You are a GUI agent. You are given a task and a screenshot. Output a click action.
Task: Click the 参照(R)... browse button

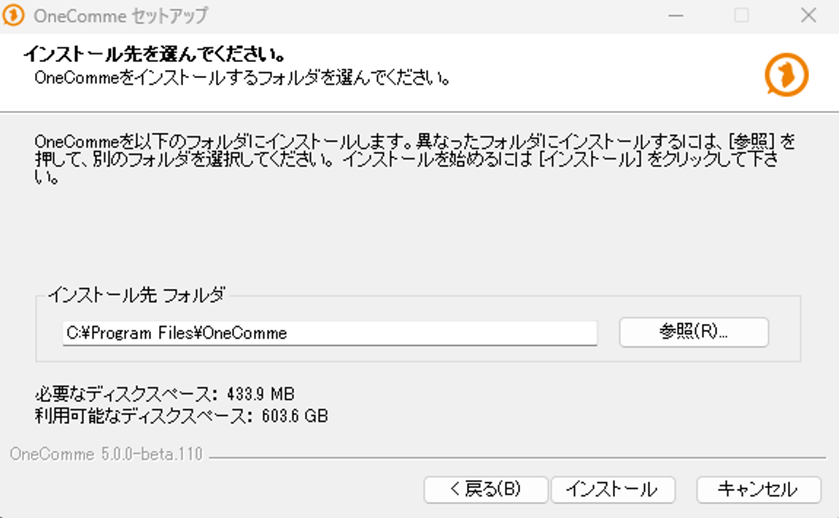[x=693, y=333]
